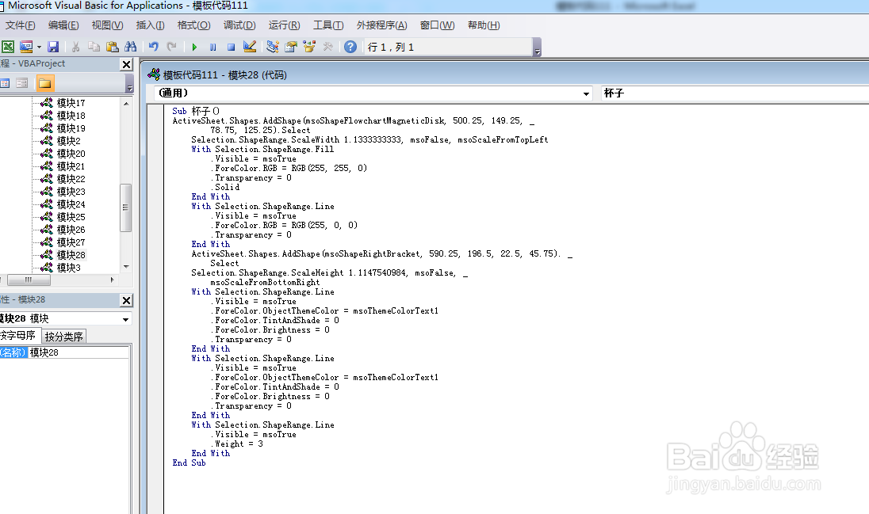Open the Properties Window icon
Screen dimensions: 869x514
(x=290, y=47)
